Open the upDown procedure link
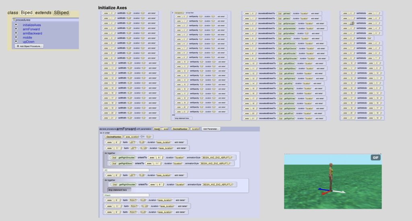This screenshot has height=221, width=412. click(29, 42)
